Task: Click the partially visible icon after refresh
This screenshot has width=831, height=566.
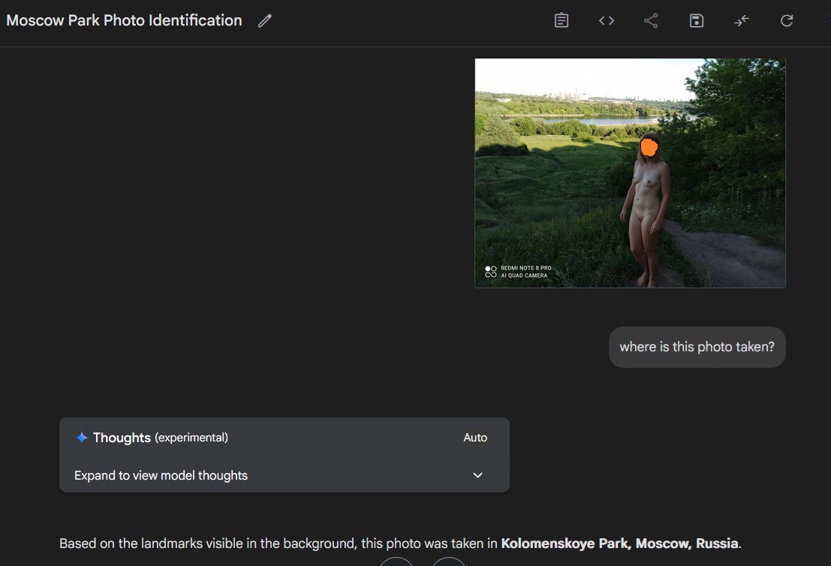Action: click(828, 21)
